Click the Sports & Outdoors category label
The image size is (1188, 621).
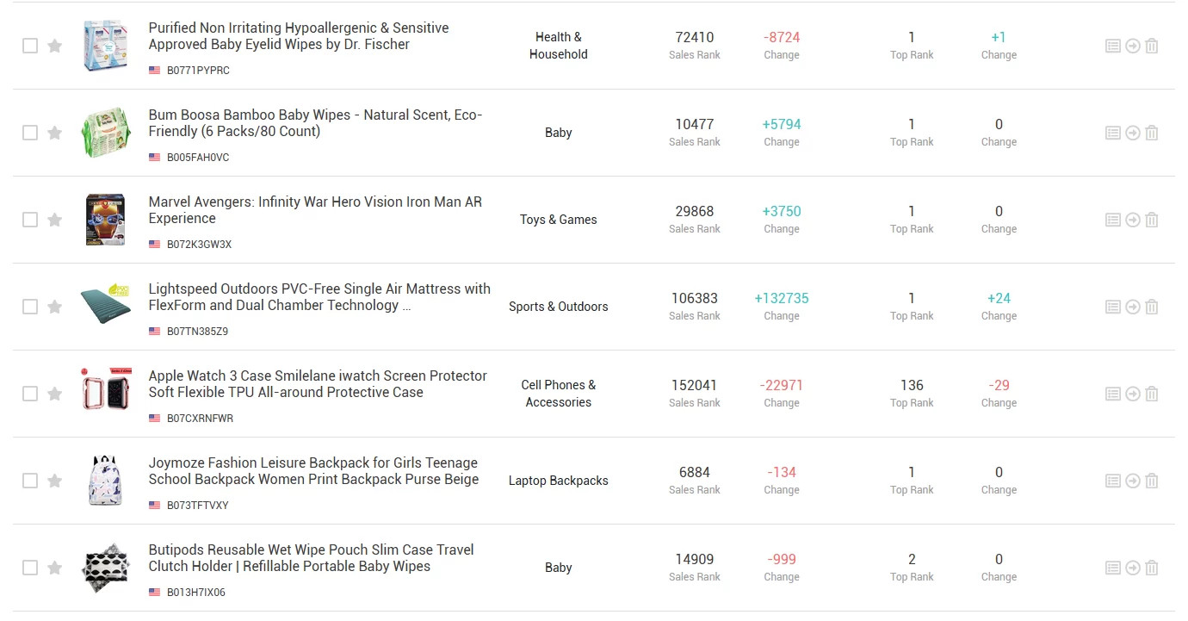[559, 307]
